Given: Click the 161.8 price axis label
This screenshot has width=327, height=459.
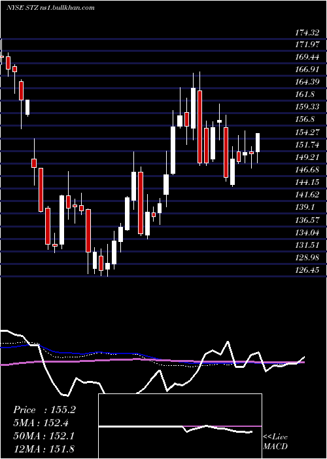Looking at the screenshot, I should point(305,94).
